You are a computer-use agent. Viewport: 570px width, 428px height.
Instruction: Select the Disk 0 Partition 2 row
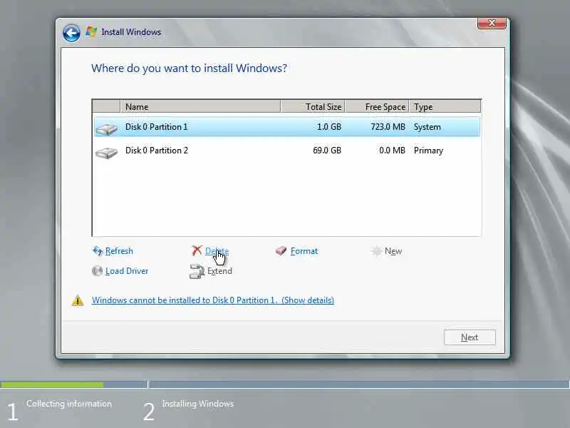(x=287, y=151)
